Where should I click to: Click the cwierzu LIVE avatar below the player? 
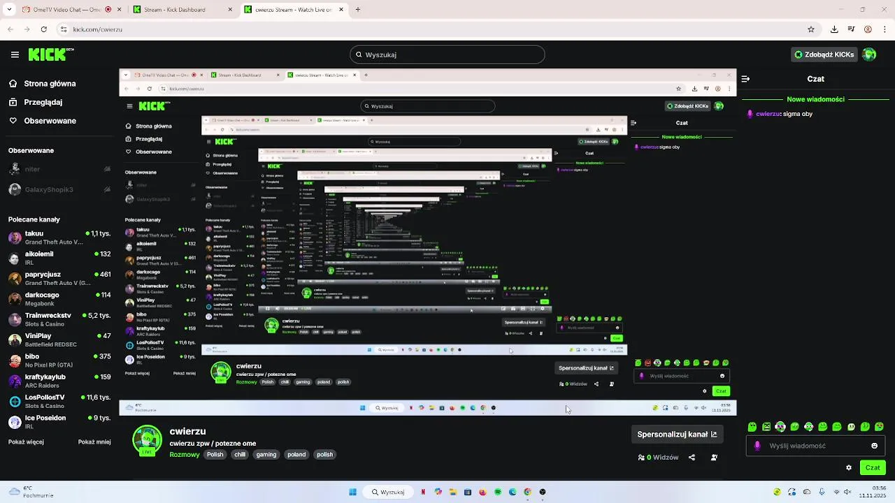point(148,441)
